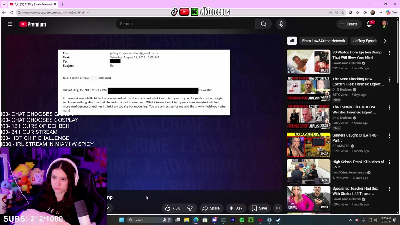
Task: Open the clock showing 12:33 AM
Action: 385,220
